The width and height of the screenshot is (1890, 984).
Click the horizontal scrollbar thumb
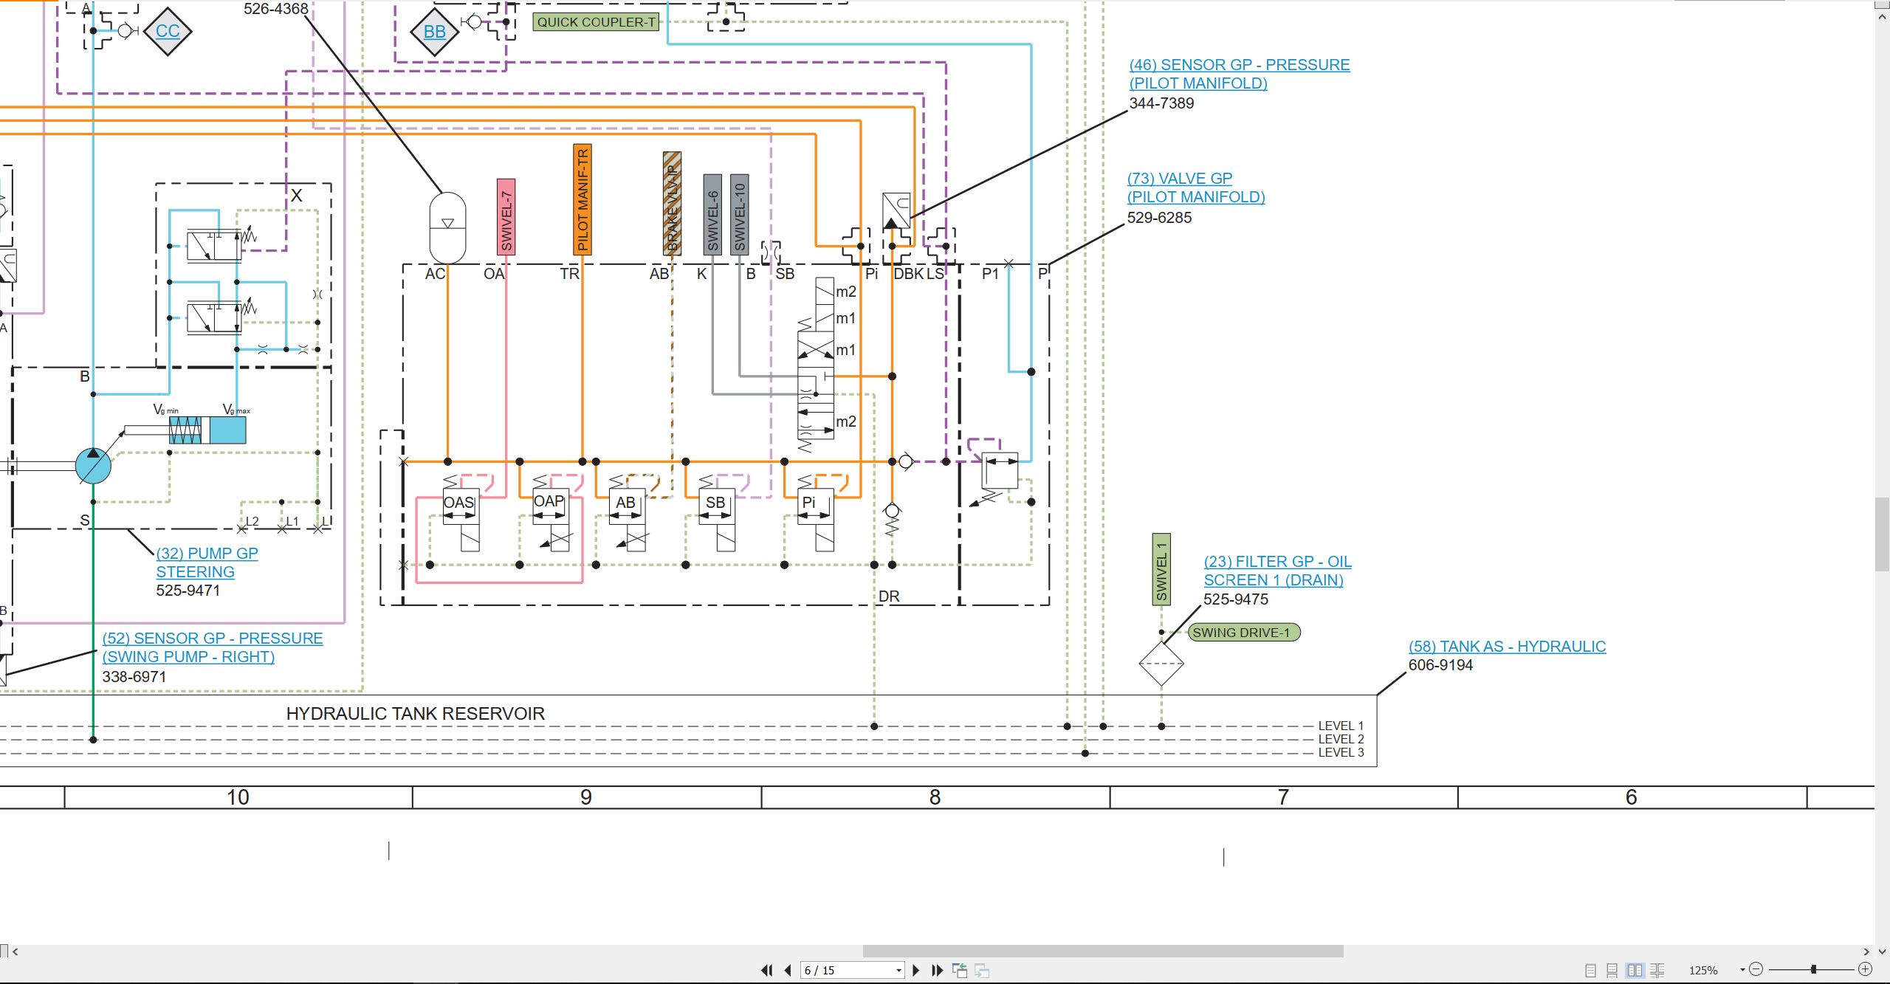(x=1103, y=952)
